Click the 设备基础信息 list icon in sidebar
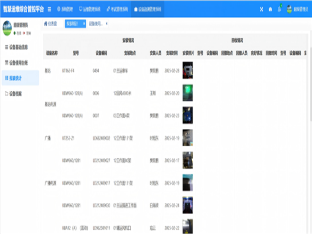The height and width of the screenshot is (234, 312). (x=6, y=47)
